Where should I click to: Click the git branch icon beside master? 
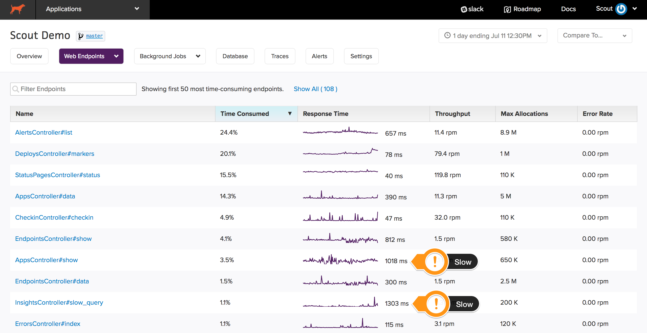pos(81,36)
